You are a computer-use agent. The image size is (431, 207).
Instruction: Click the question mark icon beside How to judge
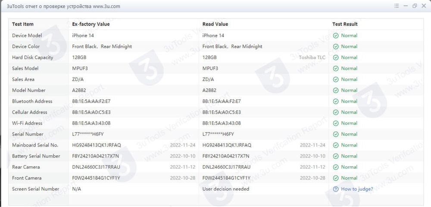336,189
